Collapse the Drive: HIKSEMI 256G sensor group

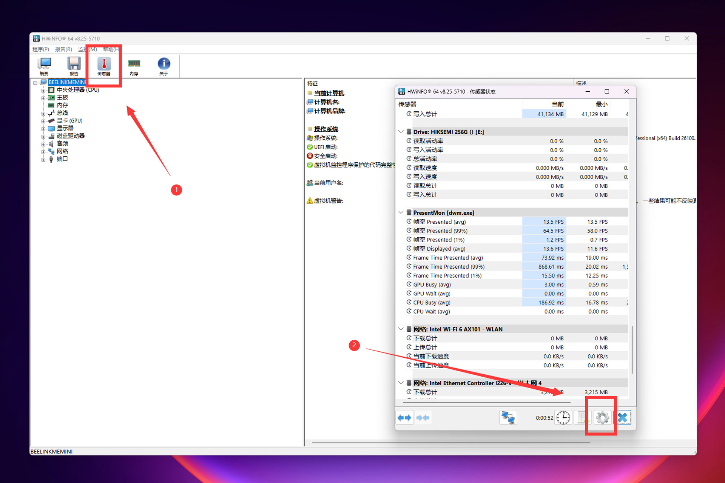(401, 132)
